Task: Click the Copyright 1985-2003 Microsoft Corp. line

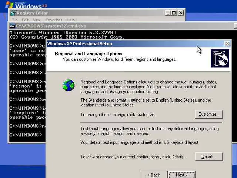Action: click(67, 37)
